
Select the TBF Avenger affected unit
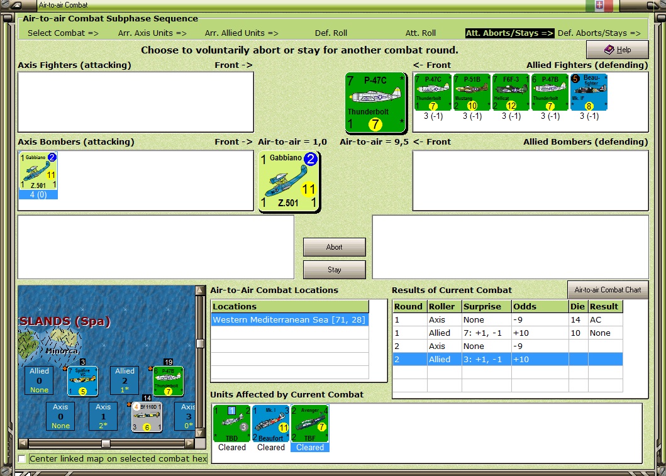pyautogui.click(x=309, y=423)
